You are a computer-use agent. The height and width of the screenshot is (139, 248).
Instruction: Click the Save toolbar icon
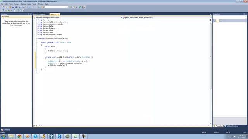13,7
